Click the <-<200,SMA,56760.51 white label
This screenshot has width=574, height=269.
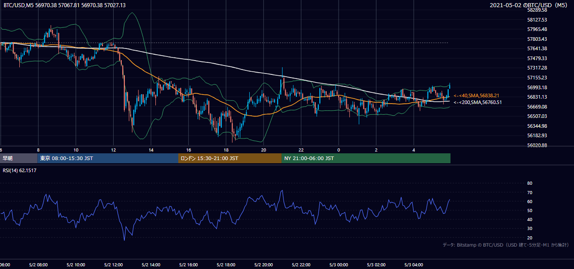pos(478,102)
